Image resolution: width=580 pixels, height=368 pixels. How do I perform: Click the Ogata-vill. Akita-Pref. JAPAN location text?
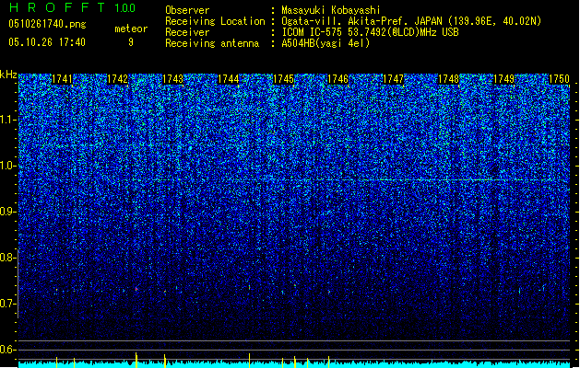tap(411, 21)
